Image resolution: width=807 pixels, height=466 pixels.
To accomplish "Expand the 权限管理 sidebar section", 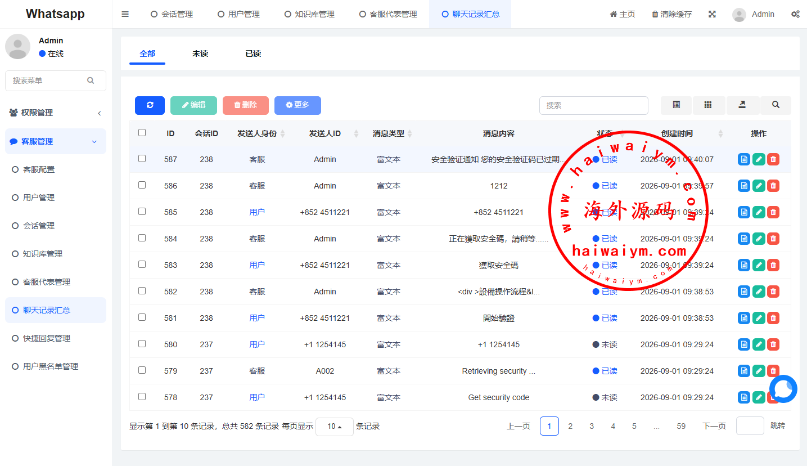I will [56, 113].
